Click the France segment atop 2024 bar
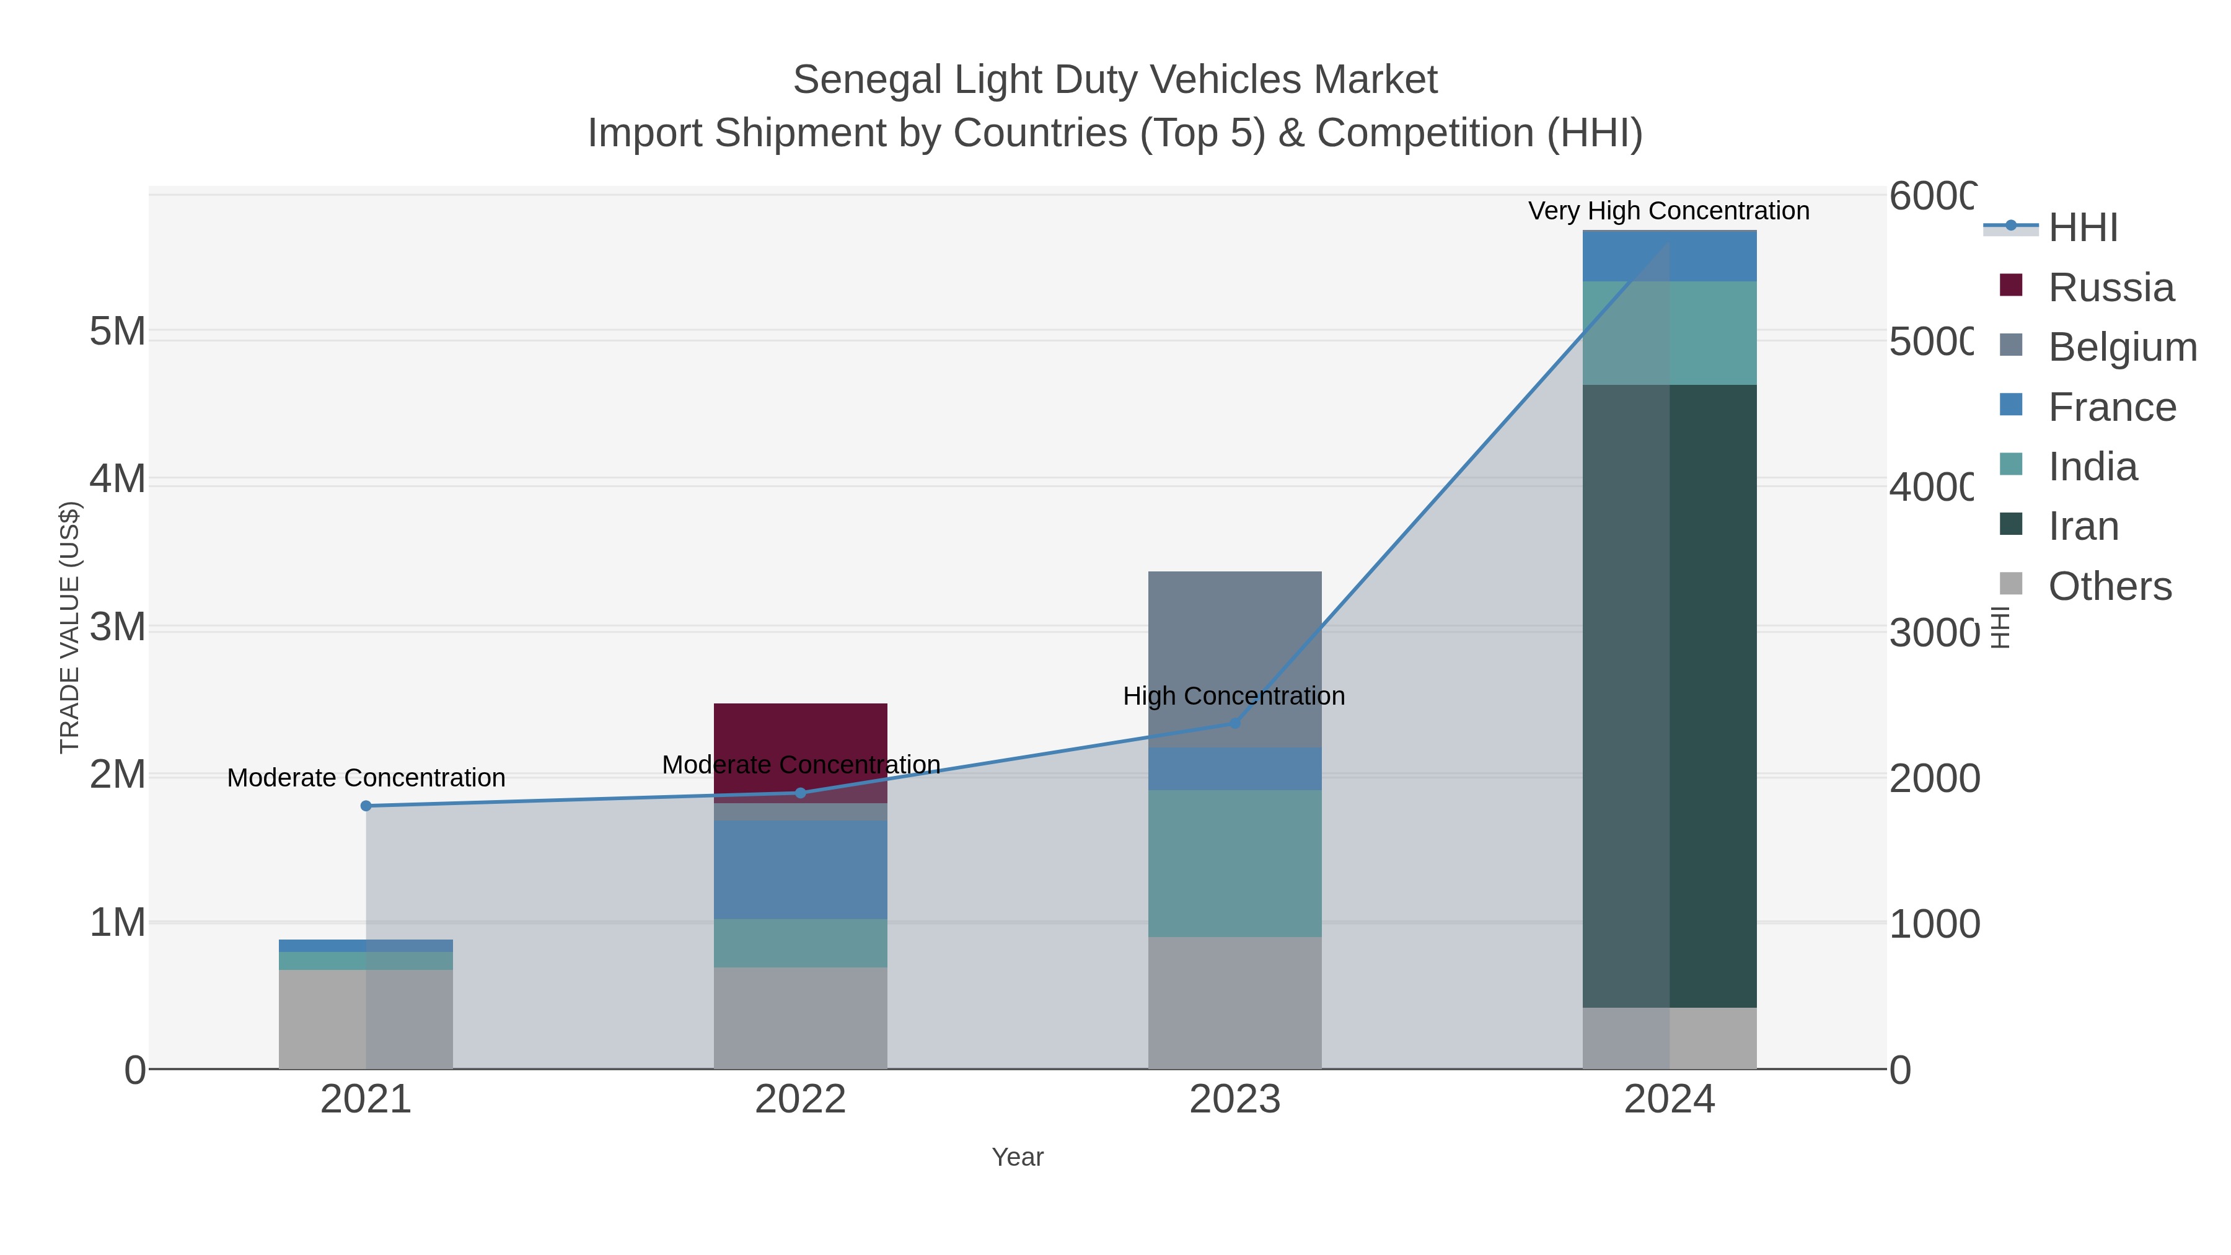Image resolution: width=2231 pixels, height=1255 pixels. point(1670,257)
